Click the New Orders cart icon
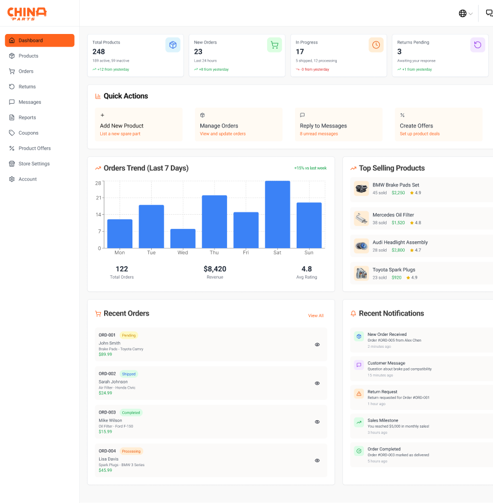This screenshot has width=493, height=503. pyautogui.click(x=274, y=45)
